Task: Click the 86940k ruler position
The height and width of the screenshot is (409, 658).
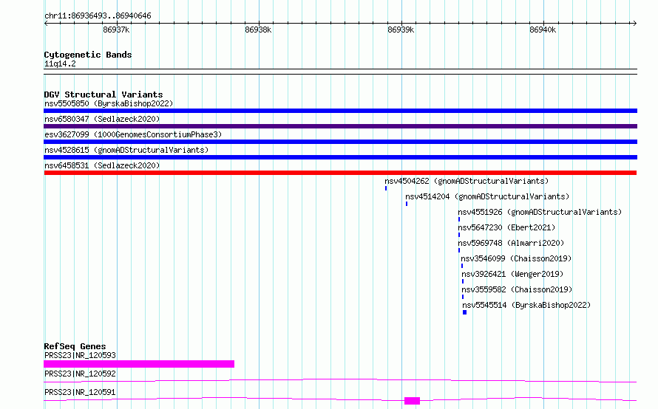Action: click(x=543, y=30)
